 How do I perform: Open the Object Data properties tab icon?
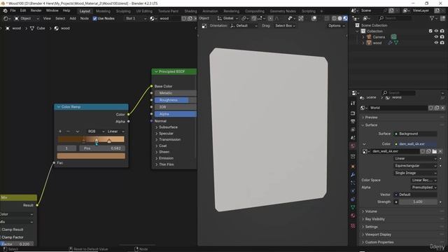353,207
